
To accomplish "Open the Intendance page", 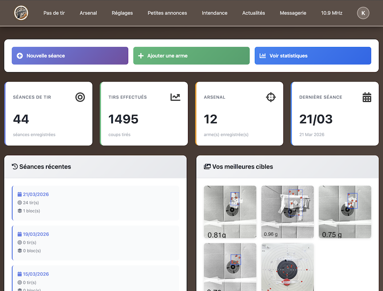I will [x=214, y=13].
